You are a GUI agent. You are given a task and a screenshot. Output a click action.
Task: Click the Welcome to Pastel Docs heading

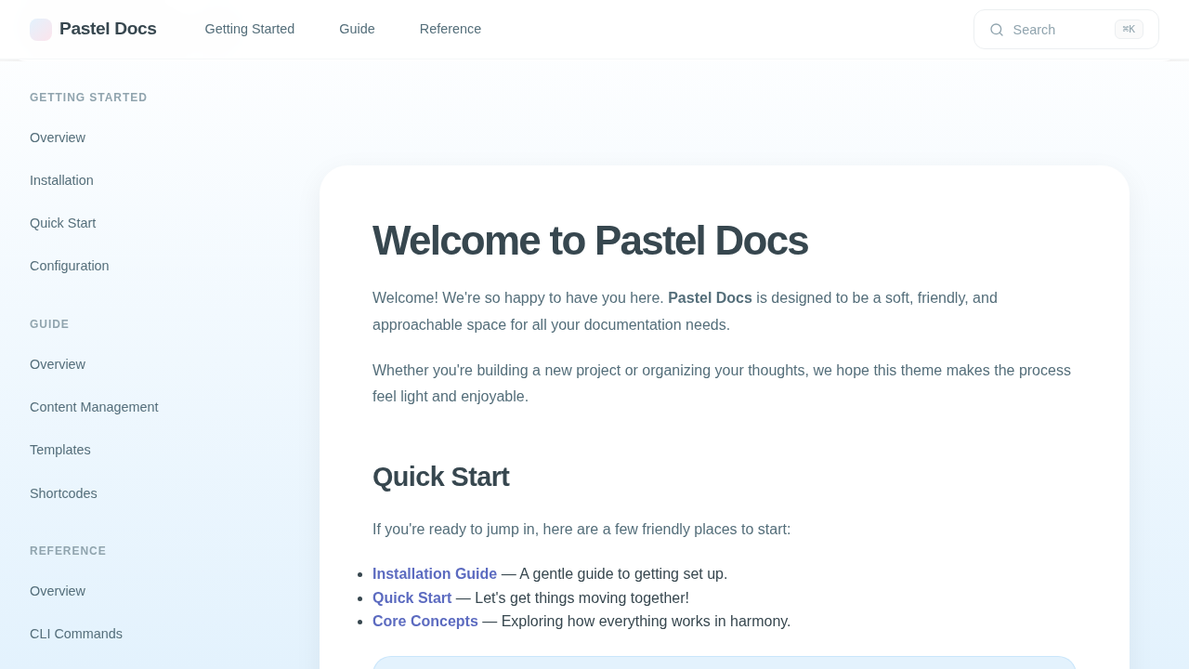pyautogui.click(x=590, y=240)
